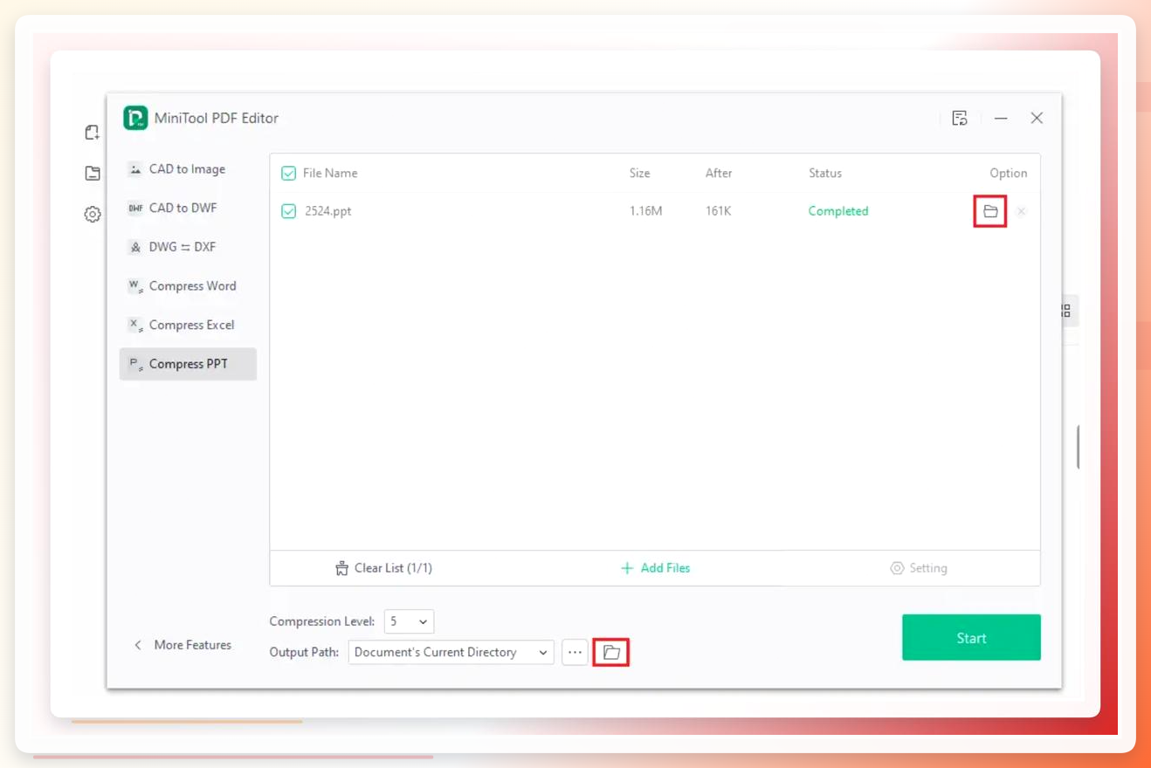Click the 161K after-compression value
The width and height of the screenshot is (1151, 768).
pyautogui.click(x=720, y=211)
